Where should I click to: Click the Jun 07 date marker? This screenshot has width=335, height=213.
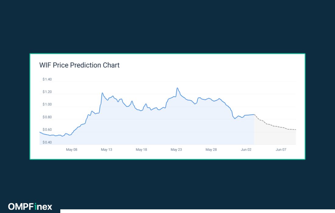pyautogui.click(x=281, y=150)
